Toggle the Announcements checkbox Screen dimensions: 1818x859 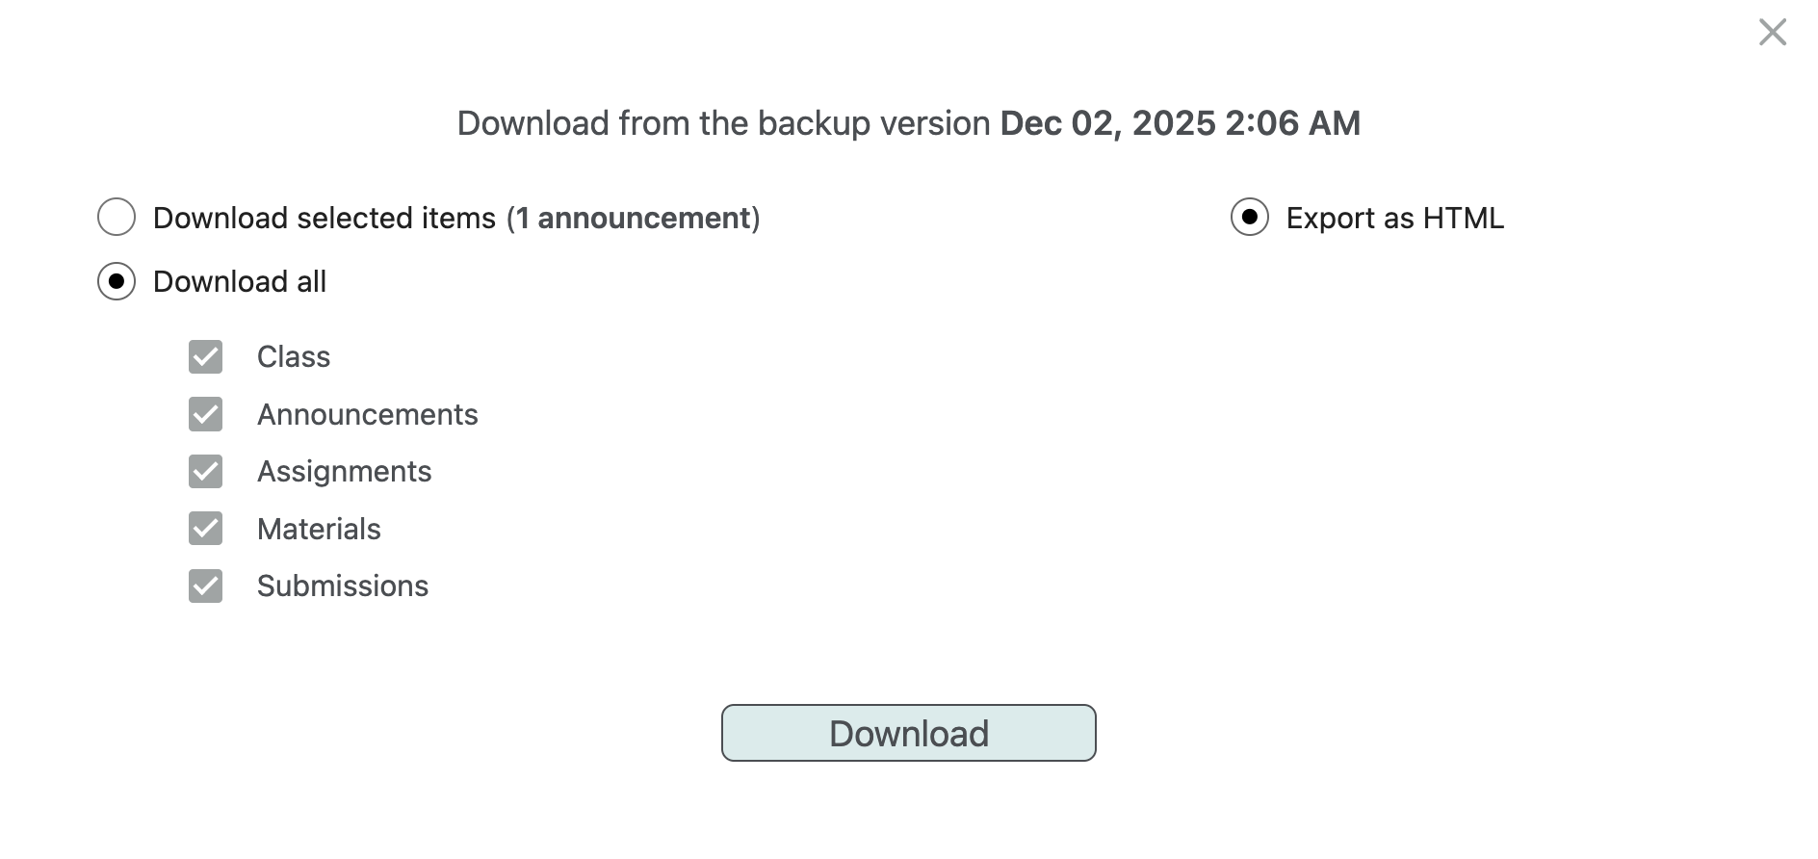(206, 414)
